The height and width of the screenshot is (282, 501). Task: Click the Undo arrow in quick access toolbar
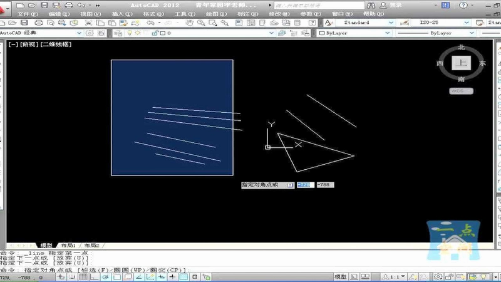pos(81,5)
